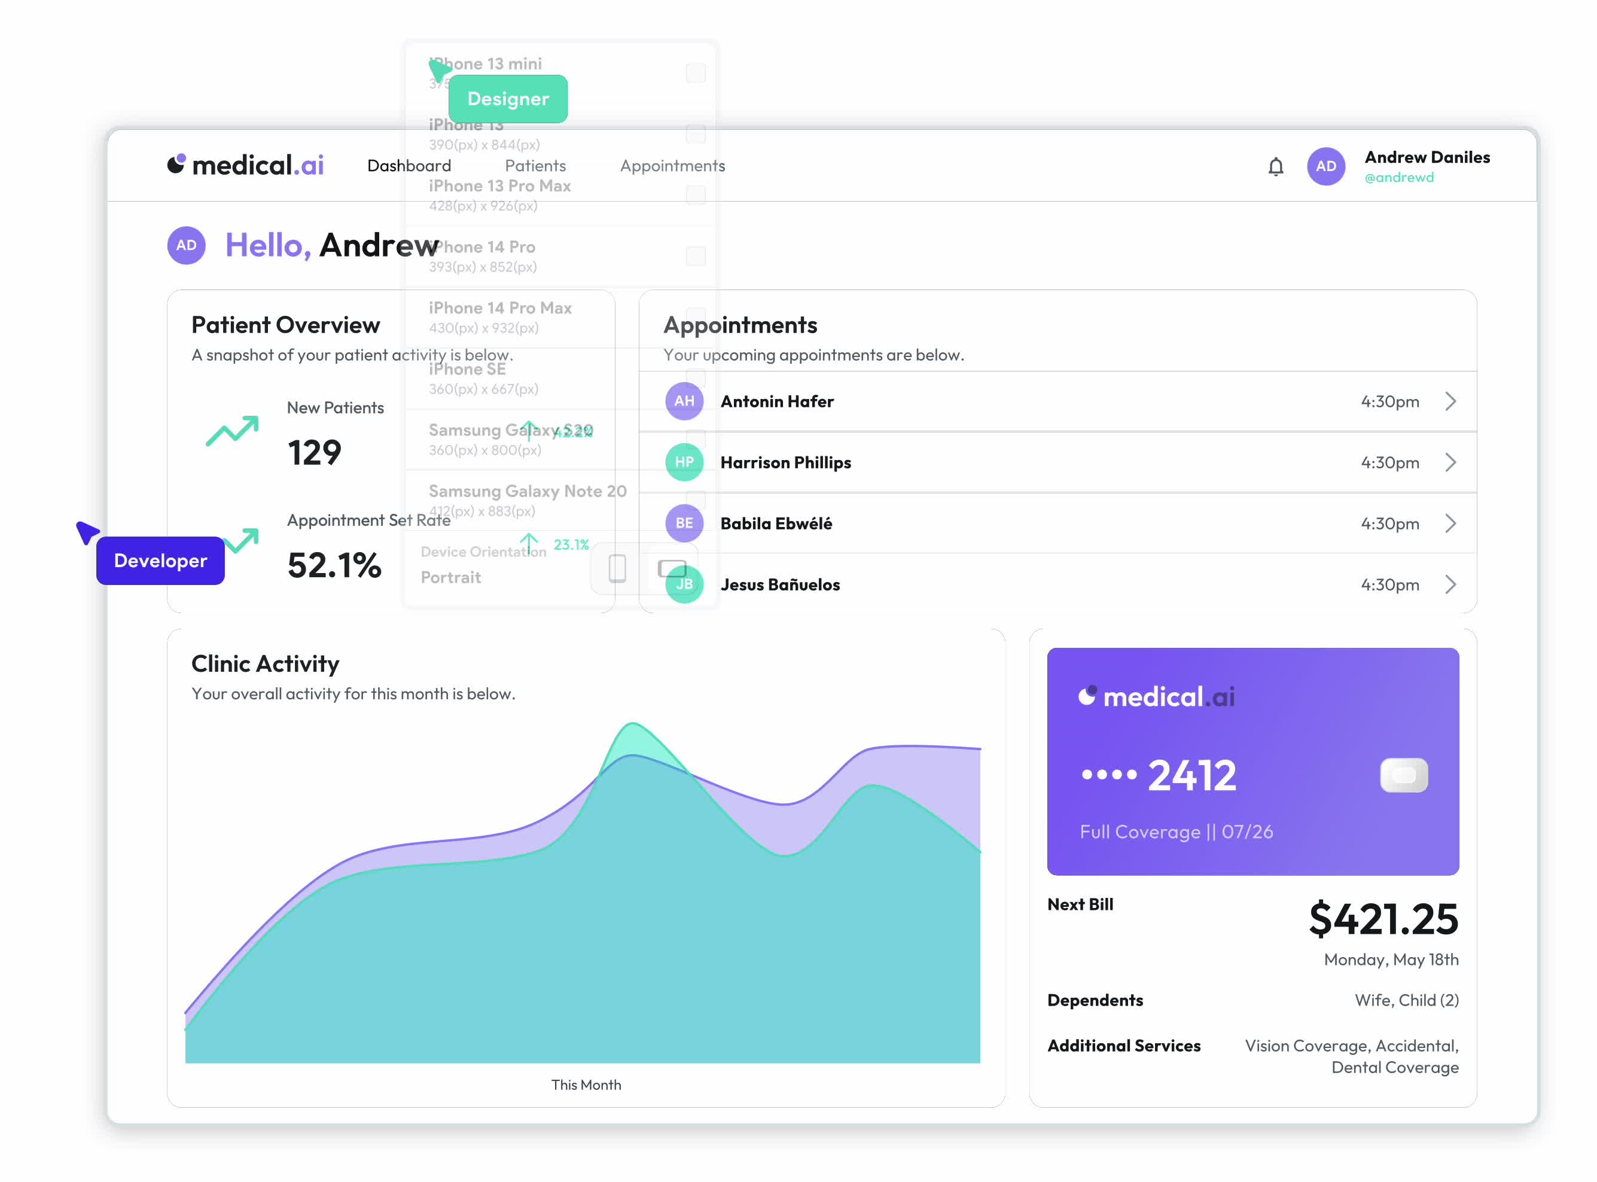
Task: Click the $421.25 next bill amount
Action: 1383,919
